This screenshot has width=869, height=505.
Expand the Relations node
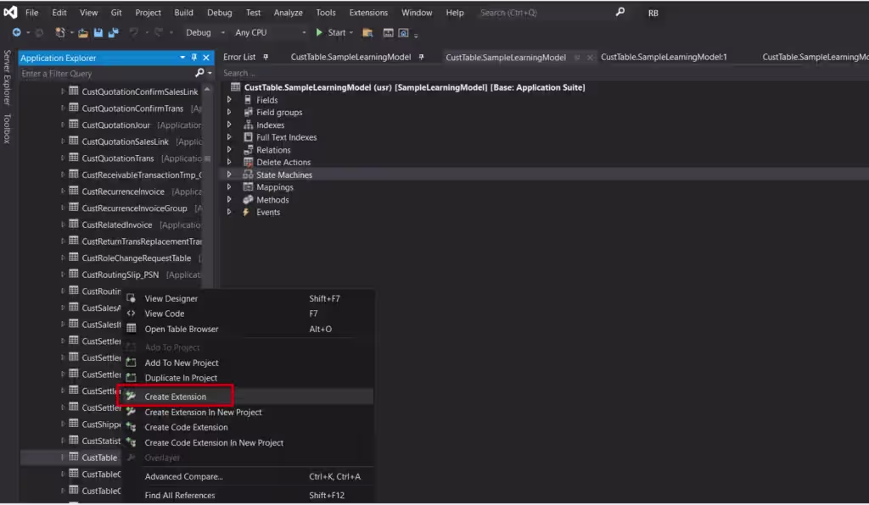coord(229,150)
